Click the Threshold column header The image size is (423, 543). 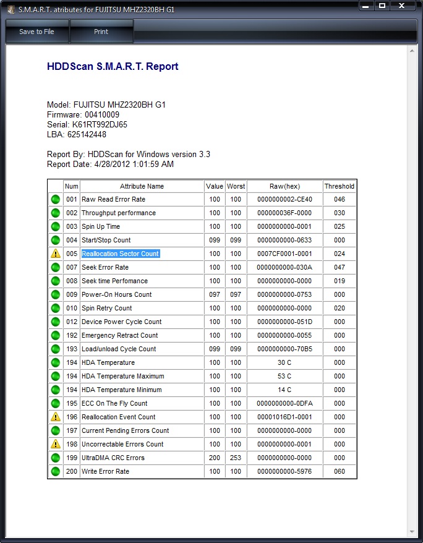click(340, 186)
